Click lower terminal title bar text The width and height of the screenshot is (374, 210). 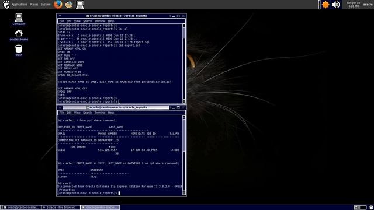point(118,107)
